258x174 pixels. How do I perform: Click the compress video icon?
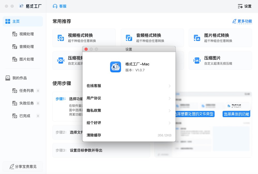[61, 60]
